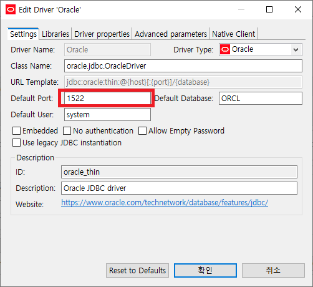Image resolution: width=313 pixels, height=287 pixels.
Task: Click the Oracle icon in Driver Type combo
Action: [225, 49]
